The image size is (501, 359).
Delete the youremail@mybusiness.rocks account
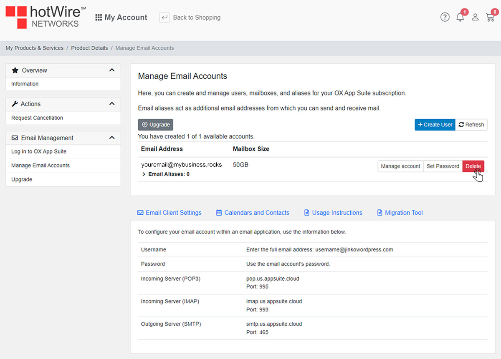tap(473, 166)
